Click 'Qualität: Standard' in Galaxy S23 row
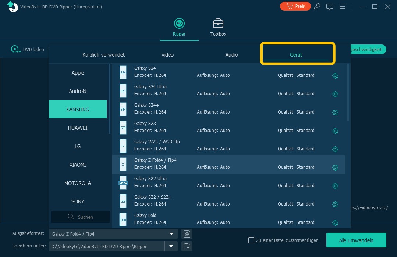 tap(296, 130)
